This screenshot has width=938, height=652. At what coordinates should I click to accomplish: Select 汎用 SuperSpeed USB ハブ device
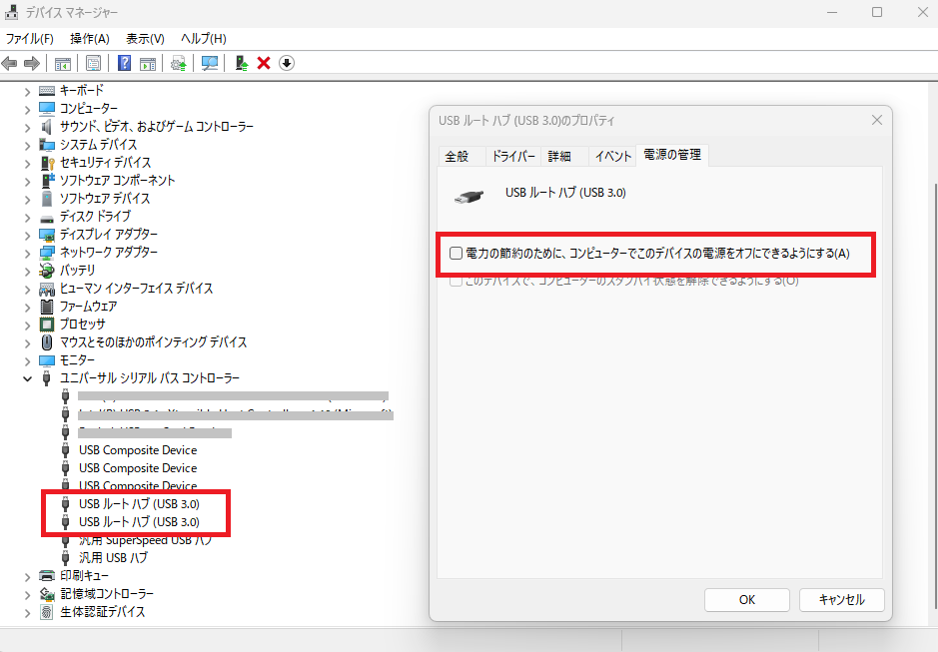[x=145, y=540]
